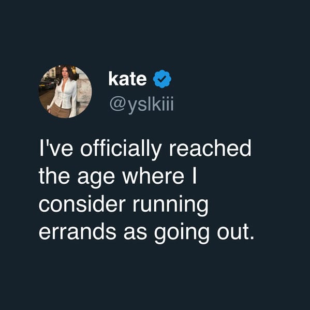
Task: Click the final word "out." in tweet
Action: (235, 232)
